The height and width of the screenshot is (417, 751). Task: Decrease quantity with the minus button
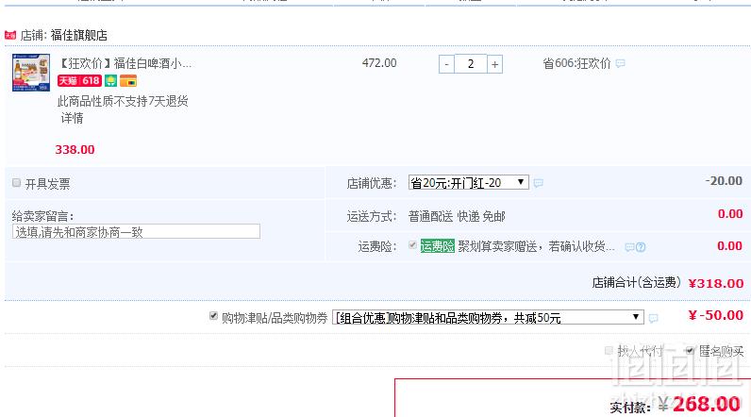coord(446,64)
